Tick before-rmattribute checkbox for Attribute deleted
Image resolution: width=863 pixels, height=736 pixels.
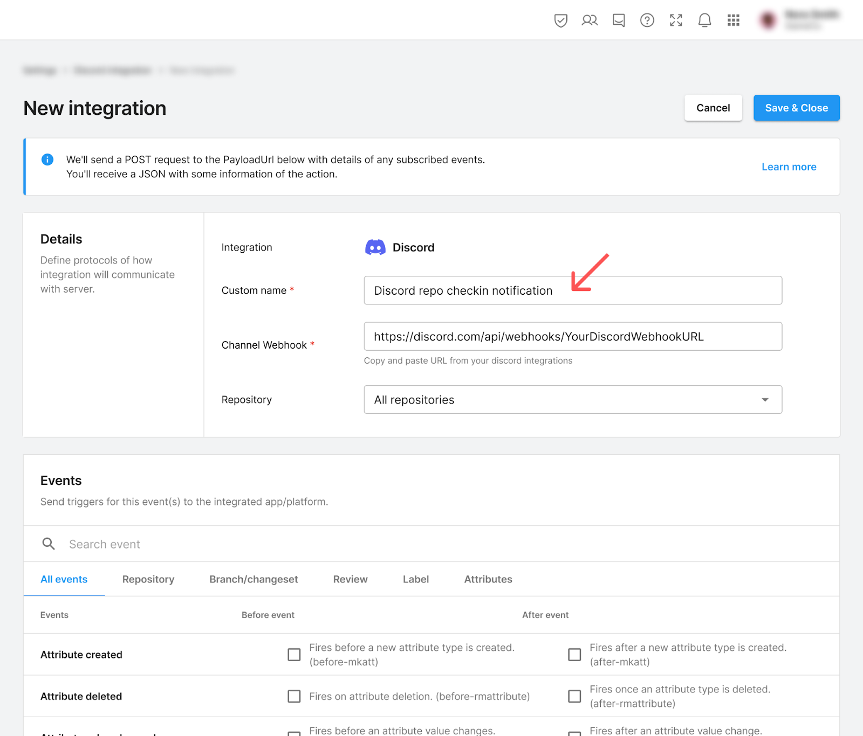coord(294,697)
